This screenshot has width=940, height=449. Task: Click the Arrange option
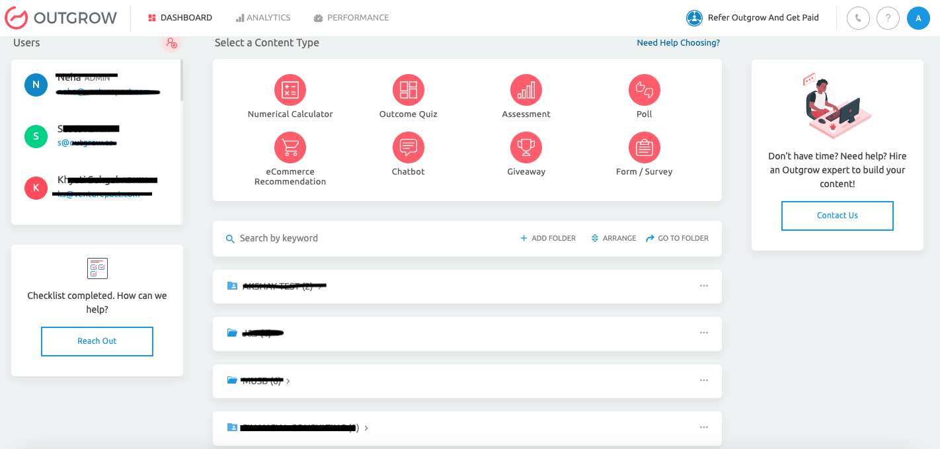[613, 238]
